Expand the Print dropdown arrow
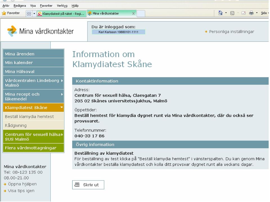This screenshot has height=202, width=270. (x=257, y=13)
